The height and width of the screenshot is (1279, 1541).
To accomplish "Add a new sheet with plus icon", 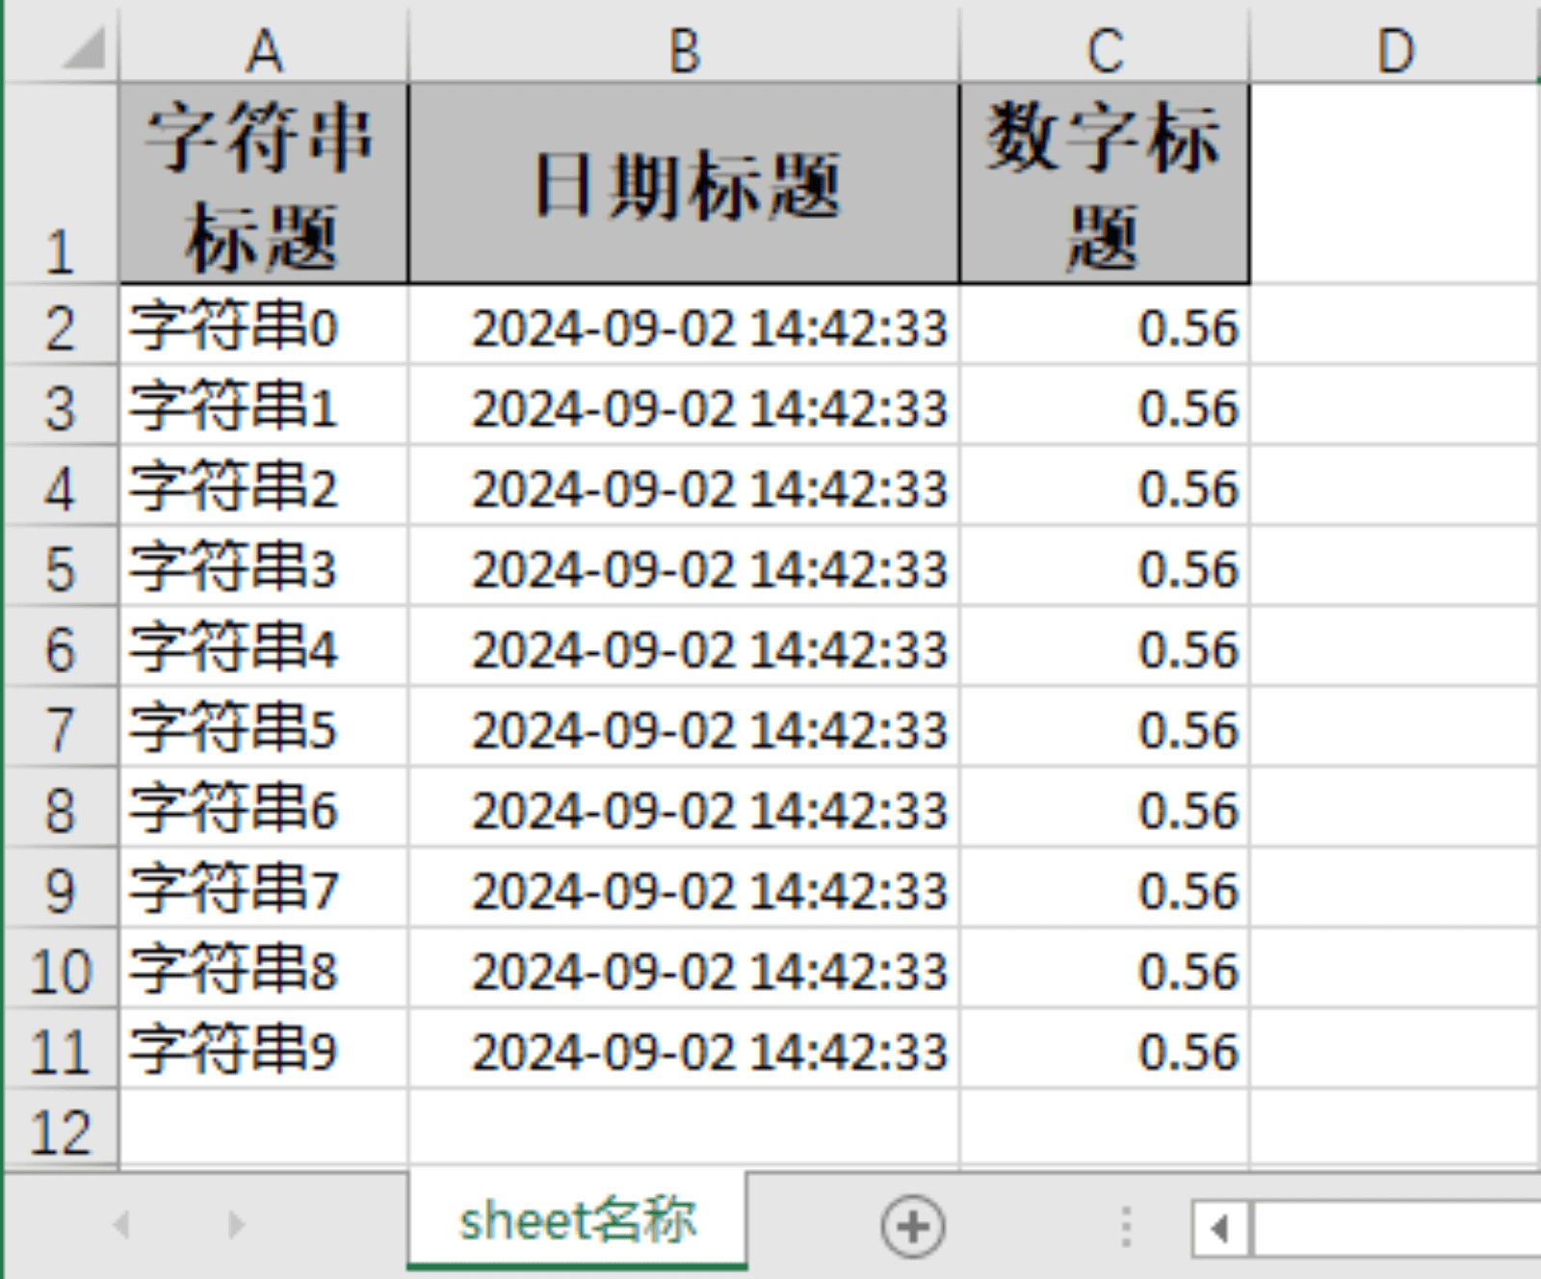I will (912, 1226).
